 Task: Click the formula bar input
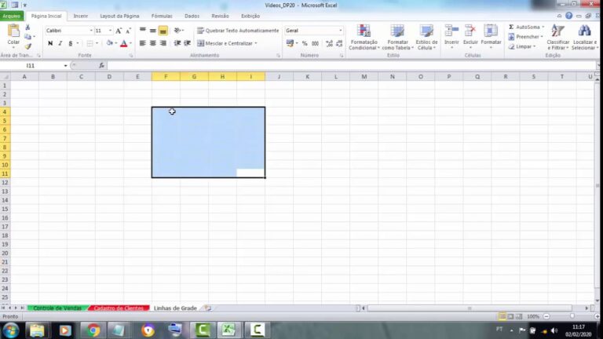point(351,66)
